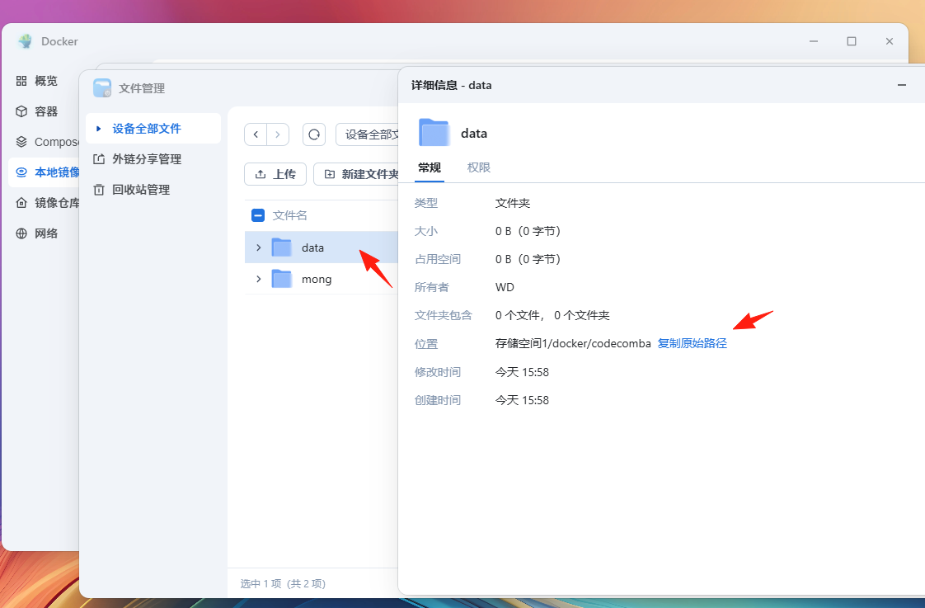Sort by the 文件名 column header
This screenshot has height=608, width=925.
(x=289, y=215)
